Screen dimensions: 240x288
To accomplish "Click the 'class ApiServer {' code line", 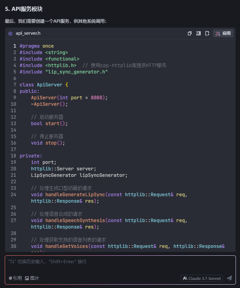I will pos(44,85).
